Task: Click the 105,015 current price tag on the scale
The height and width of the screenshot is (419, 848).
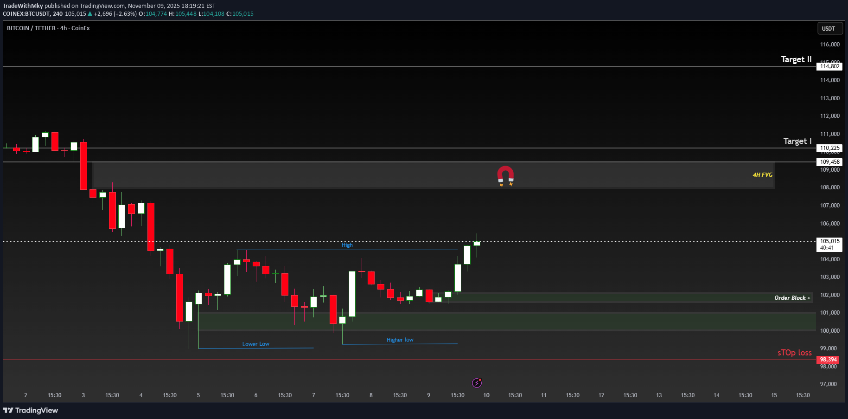Action: [829, 241]
